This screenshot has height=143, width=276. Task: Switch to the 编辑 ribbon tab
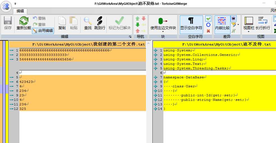coord(20,11)
